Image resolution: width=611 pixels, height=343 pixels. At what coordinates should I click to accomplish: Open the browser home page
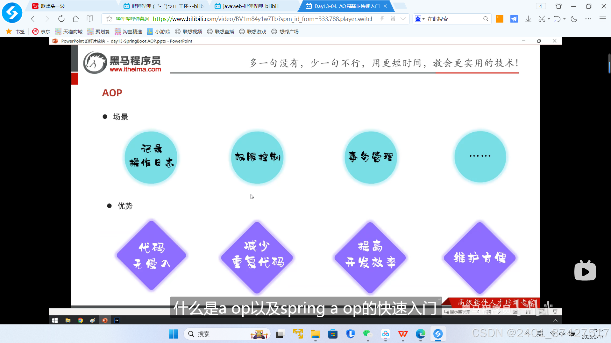pos(76,19)
